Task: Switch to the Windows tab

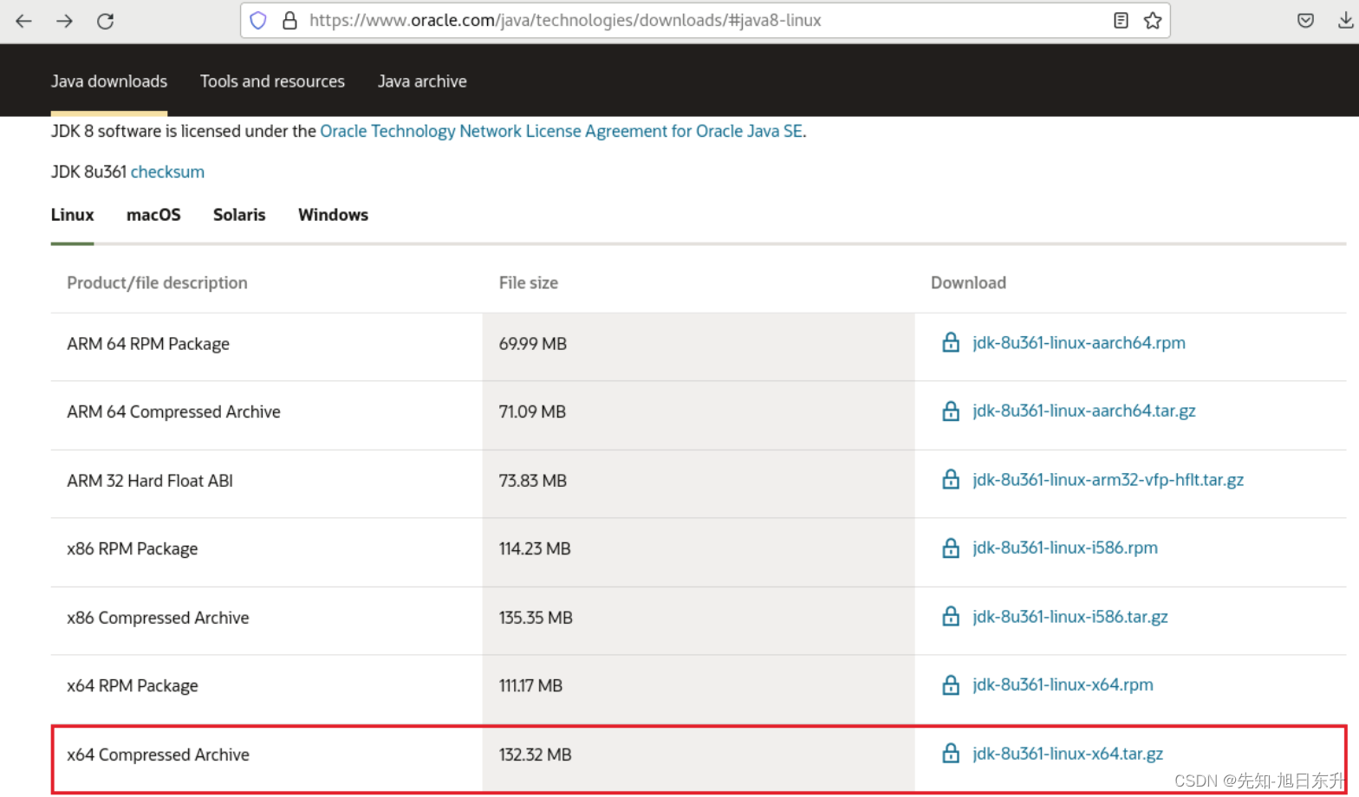Action: tap(333, 215)
